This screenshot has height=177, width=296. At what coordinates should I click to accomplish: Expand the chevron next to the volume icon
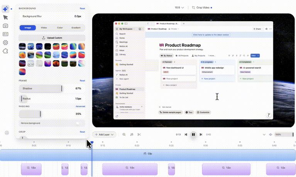click(264, 135)
